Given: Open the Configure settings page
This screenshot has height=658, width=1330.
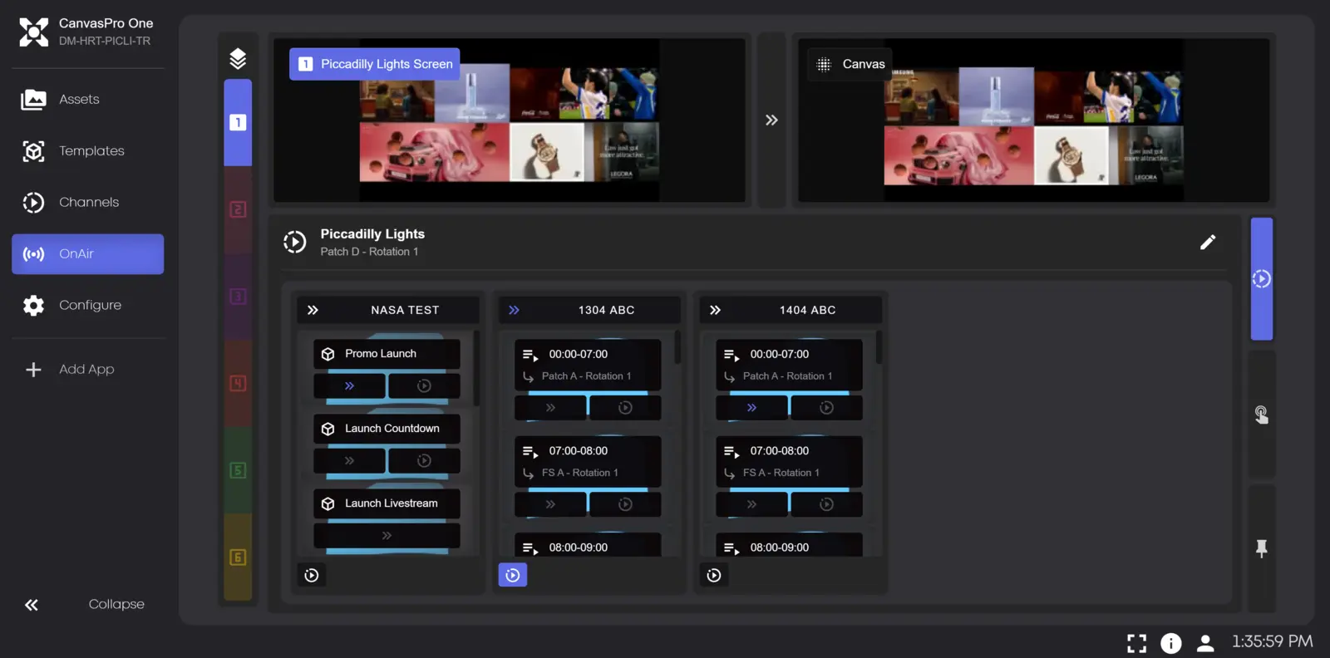Looking at the screenshot, I should [x=87, y=306].
